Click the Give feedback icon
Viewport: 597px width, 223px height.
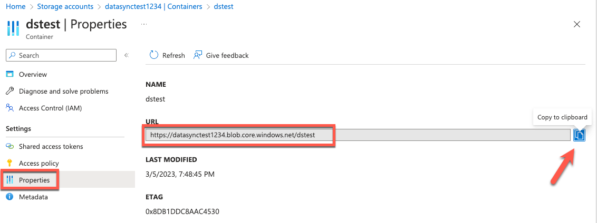(198, 55)
